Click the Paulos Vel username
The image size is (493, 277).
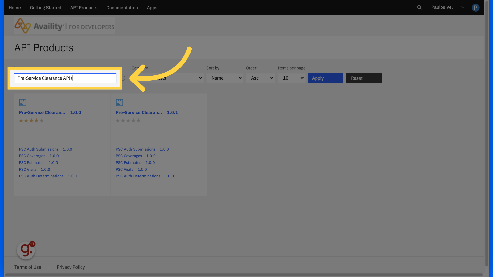pos(442,7)
